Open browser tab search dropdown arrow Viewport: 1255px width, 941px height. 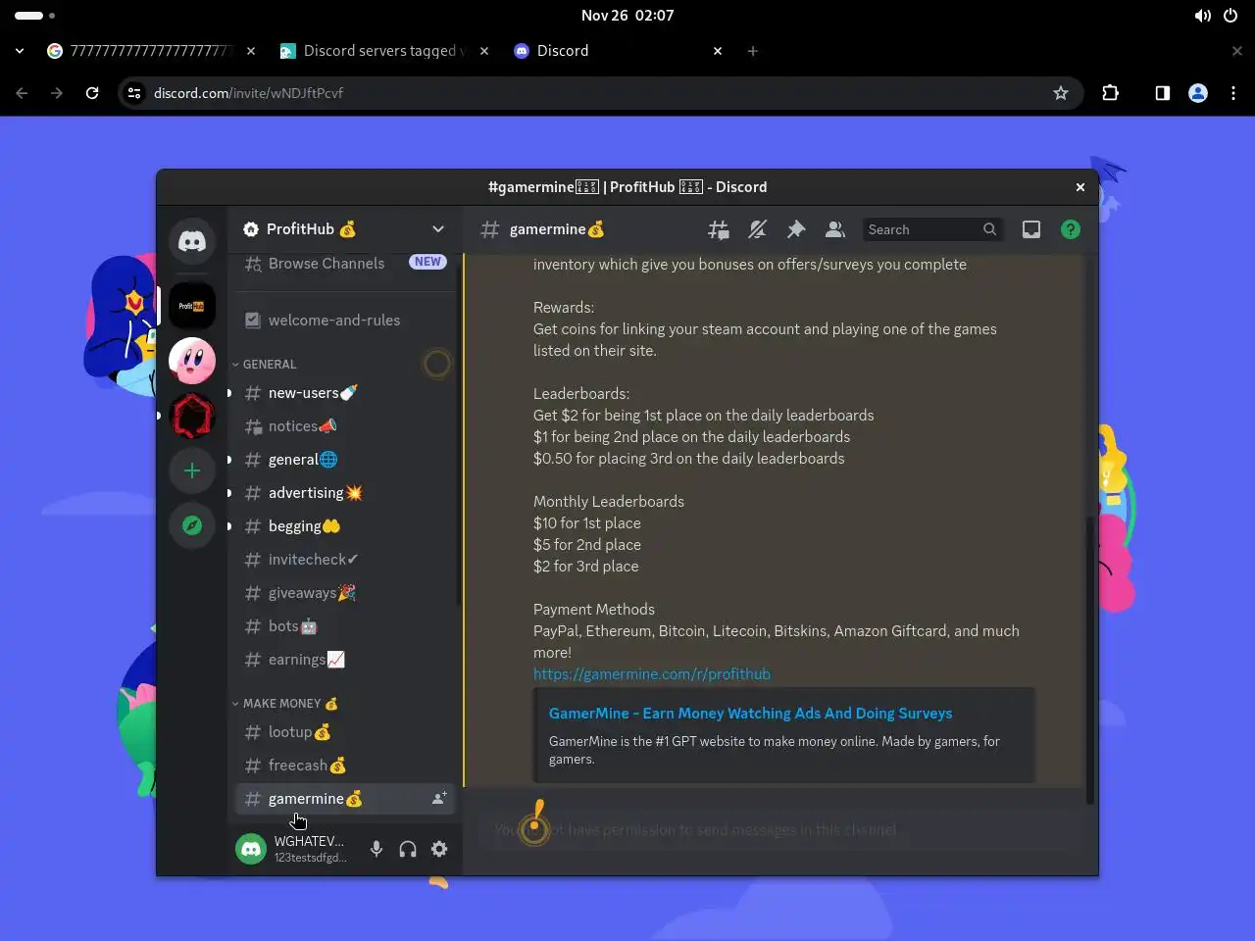[x=20, y=51]
